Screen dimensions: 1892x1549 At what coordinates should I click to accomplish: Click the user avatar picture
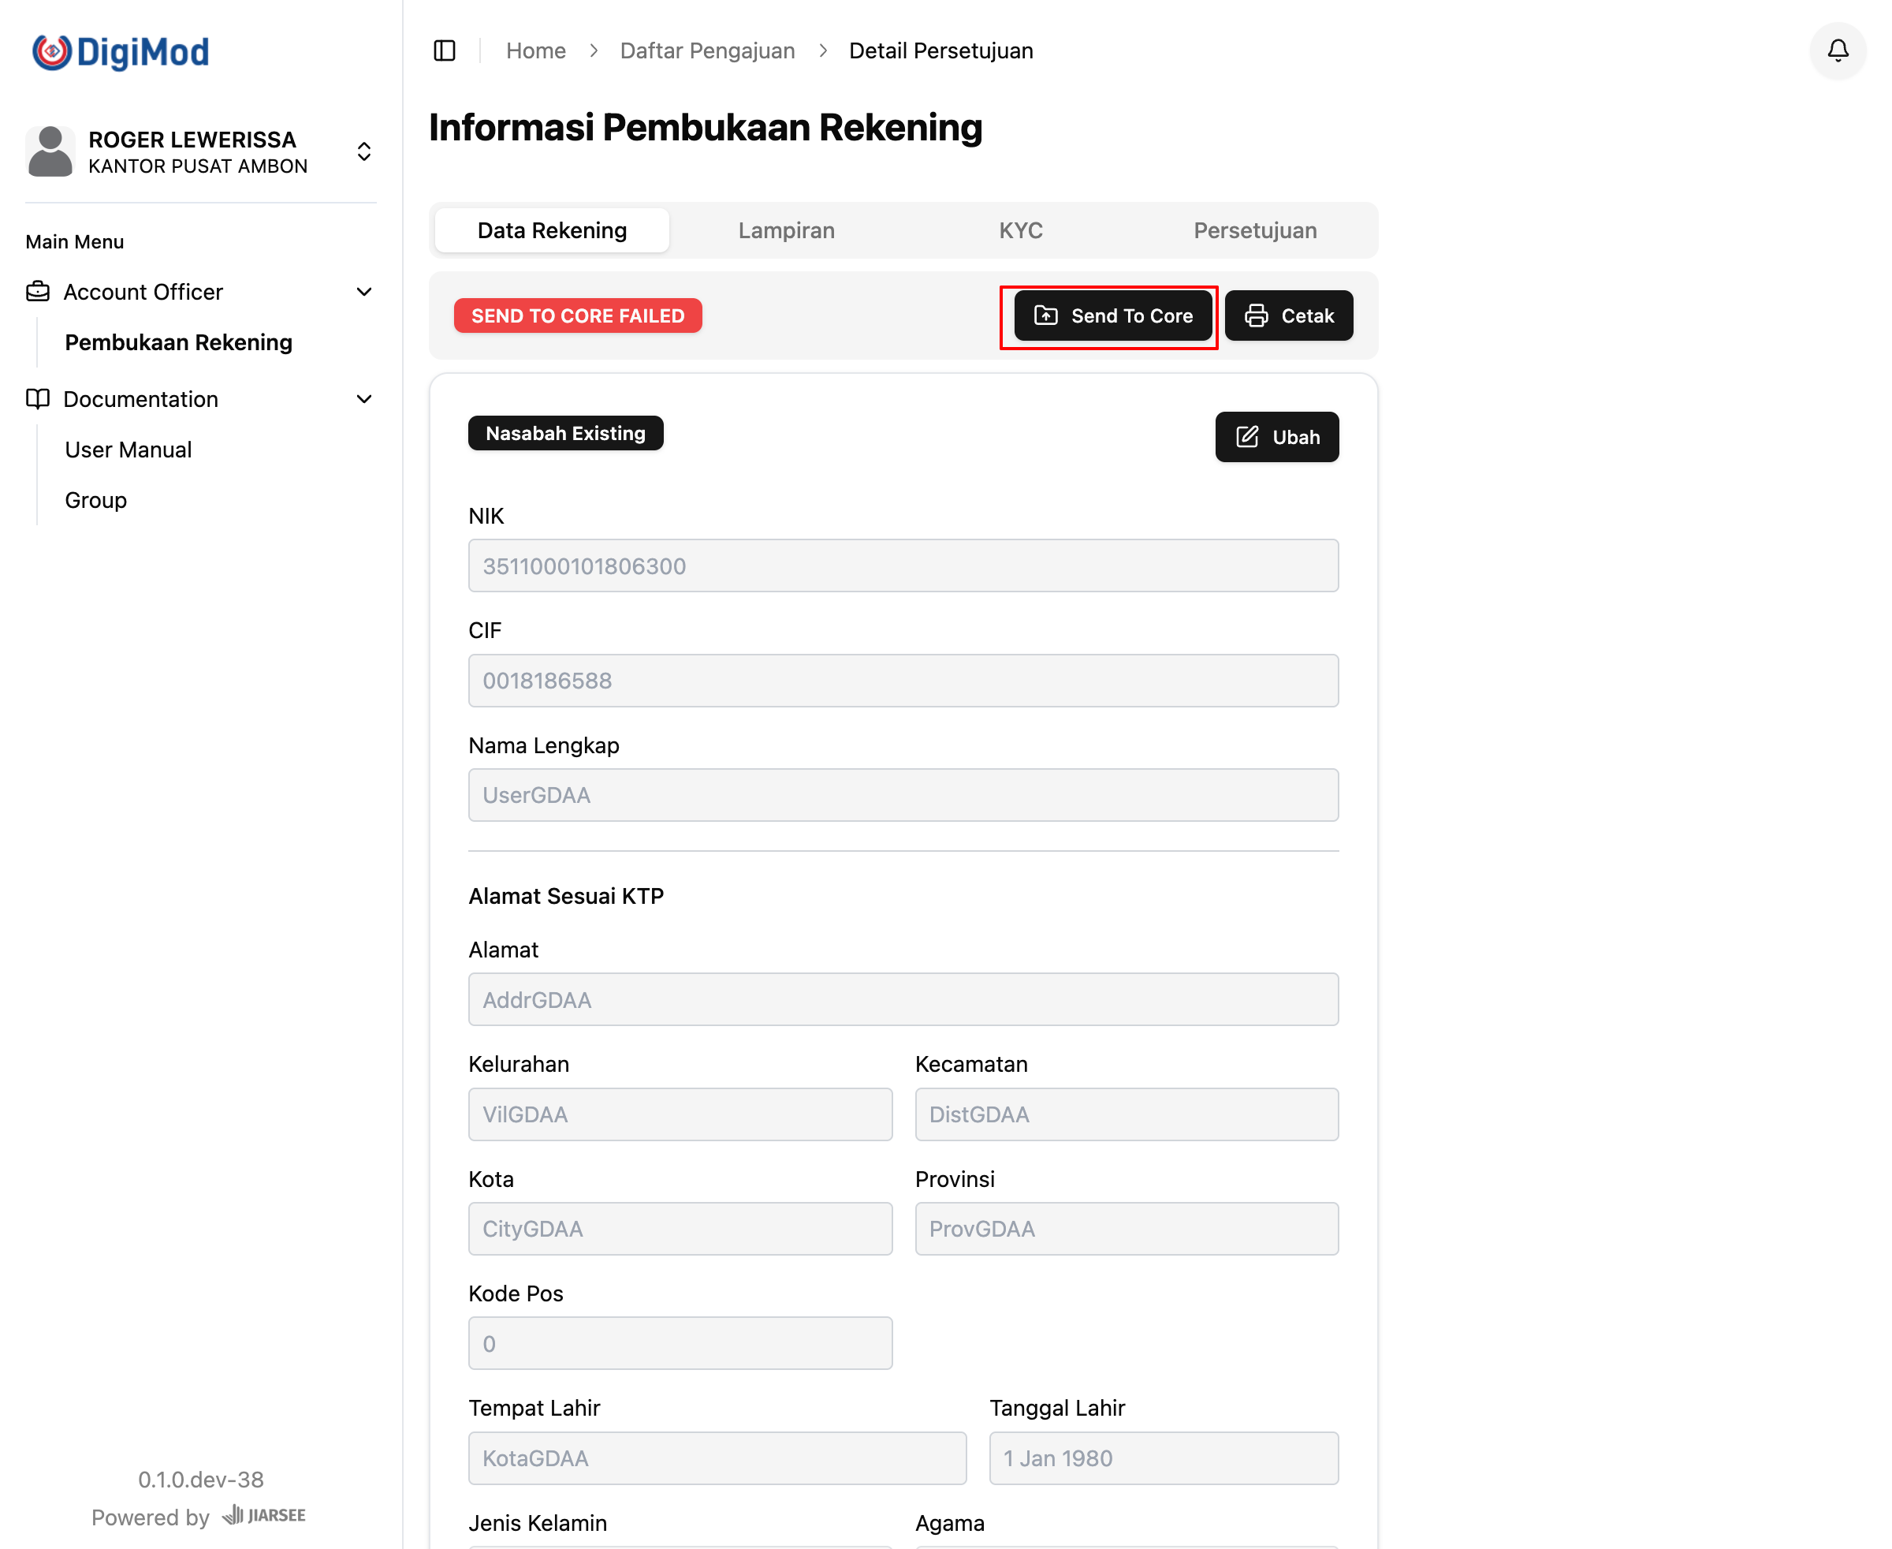click(50, 151)
